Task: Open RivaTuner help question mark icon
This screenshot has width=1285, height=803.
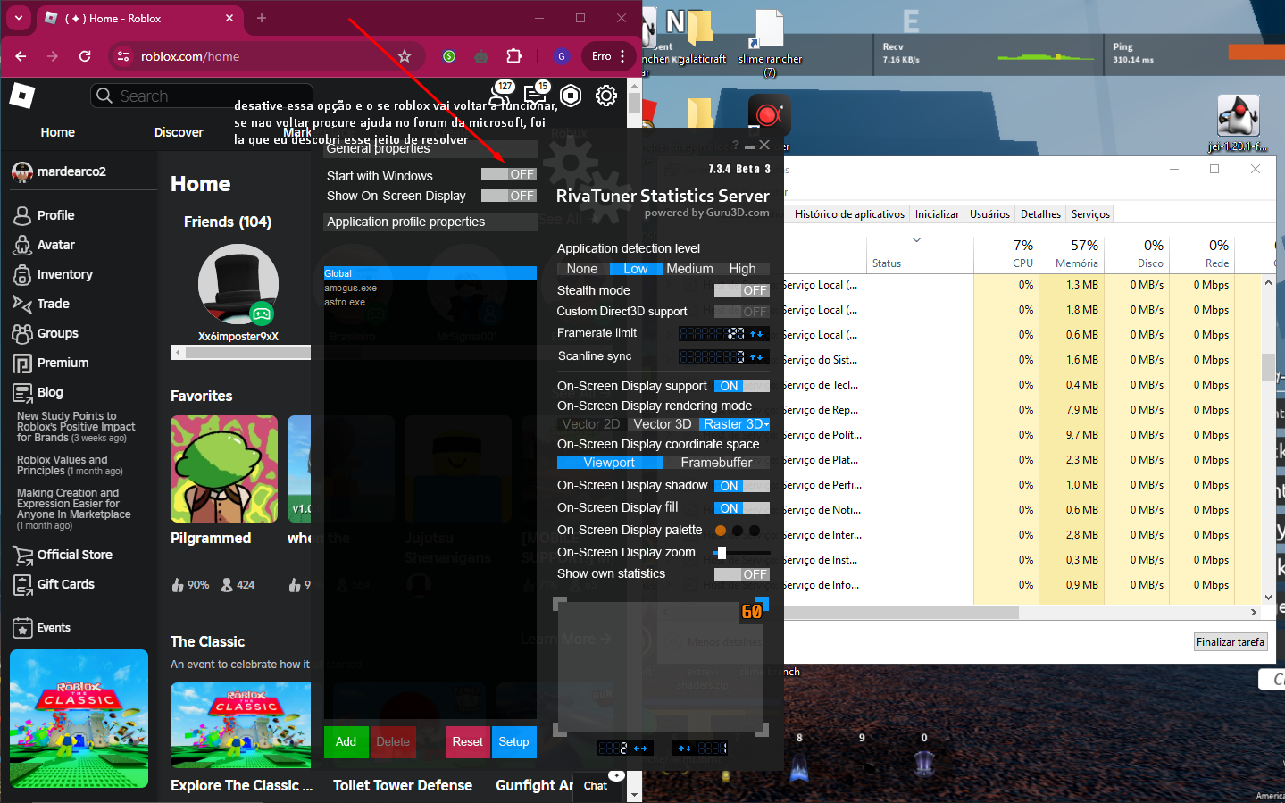Action: pyautogui.click(x=736, y=145)
